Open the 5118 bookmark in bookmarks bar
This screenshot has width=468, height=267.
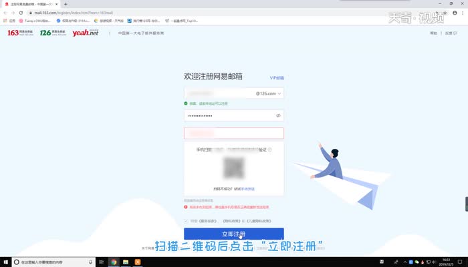point(73,21)
